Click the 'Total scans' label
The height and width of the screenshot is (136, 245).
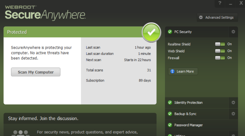94,70
